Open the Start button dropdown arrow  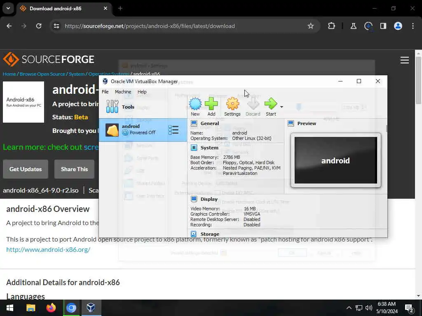[x=281, y=107]
